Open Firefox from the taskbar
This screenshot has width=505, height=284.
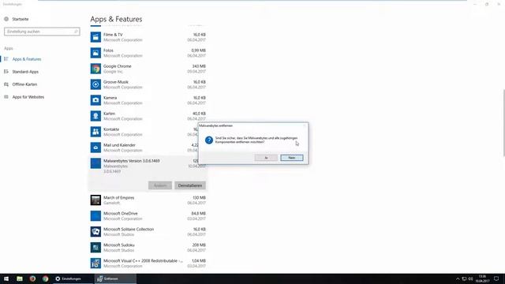(32, 278)
